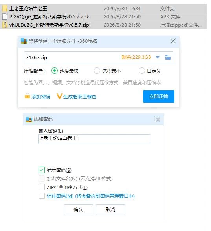Click the 压缩(zipped)文件... type cell

point(181,25)
